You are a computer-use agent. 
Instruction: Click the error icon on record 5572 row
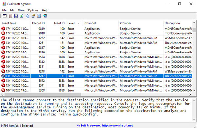coord(3,81)
